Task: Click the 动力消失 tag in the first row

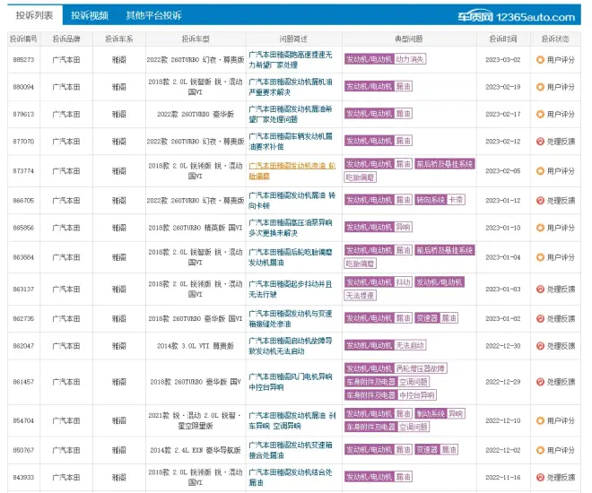Action: (x=410, y=60)
